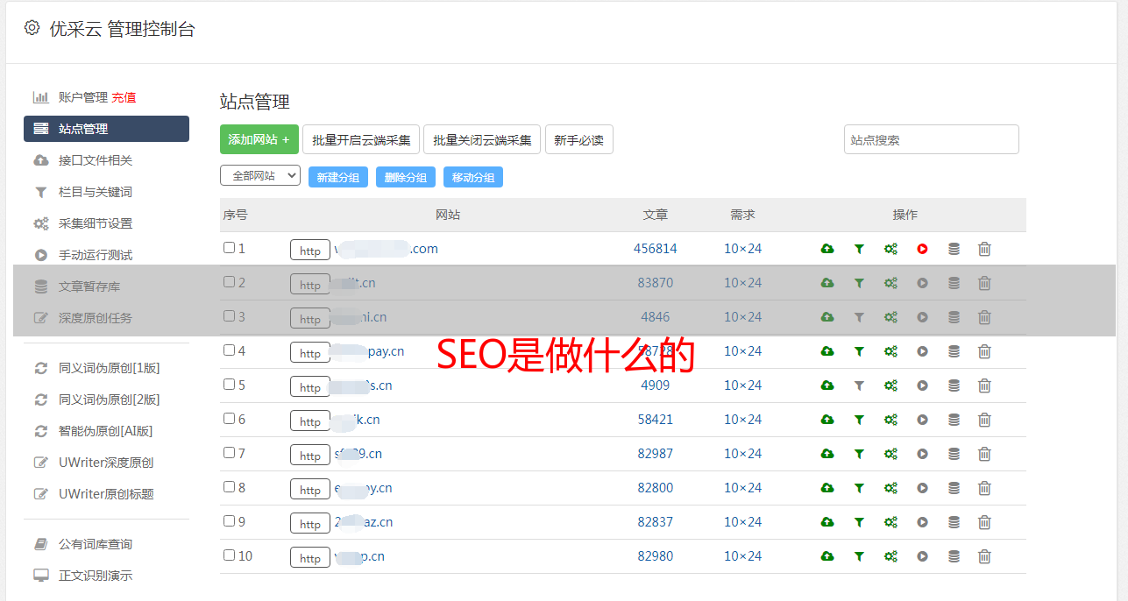The width and height of the screenshot is (1128, 601).
Task: Tick the checkbox for site 6
Action: pyautogui.click(x=229, y=419)
